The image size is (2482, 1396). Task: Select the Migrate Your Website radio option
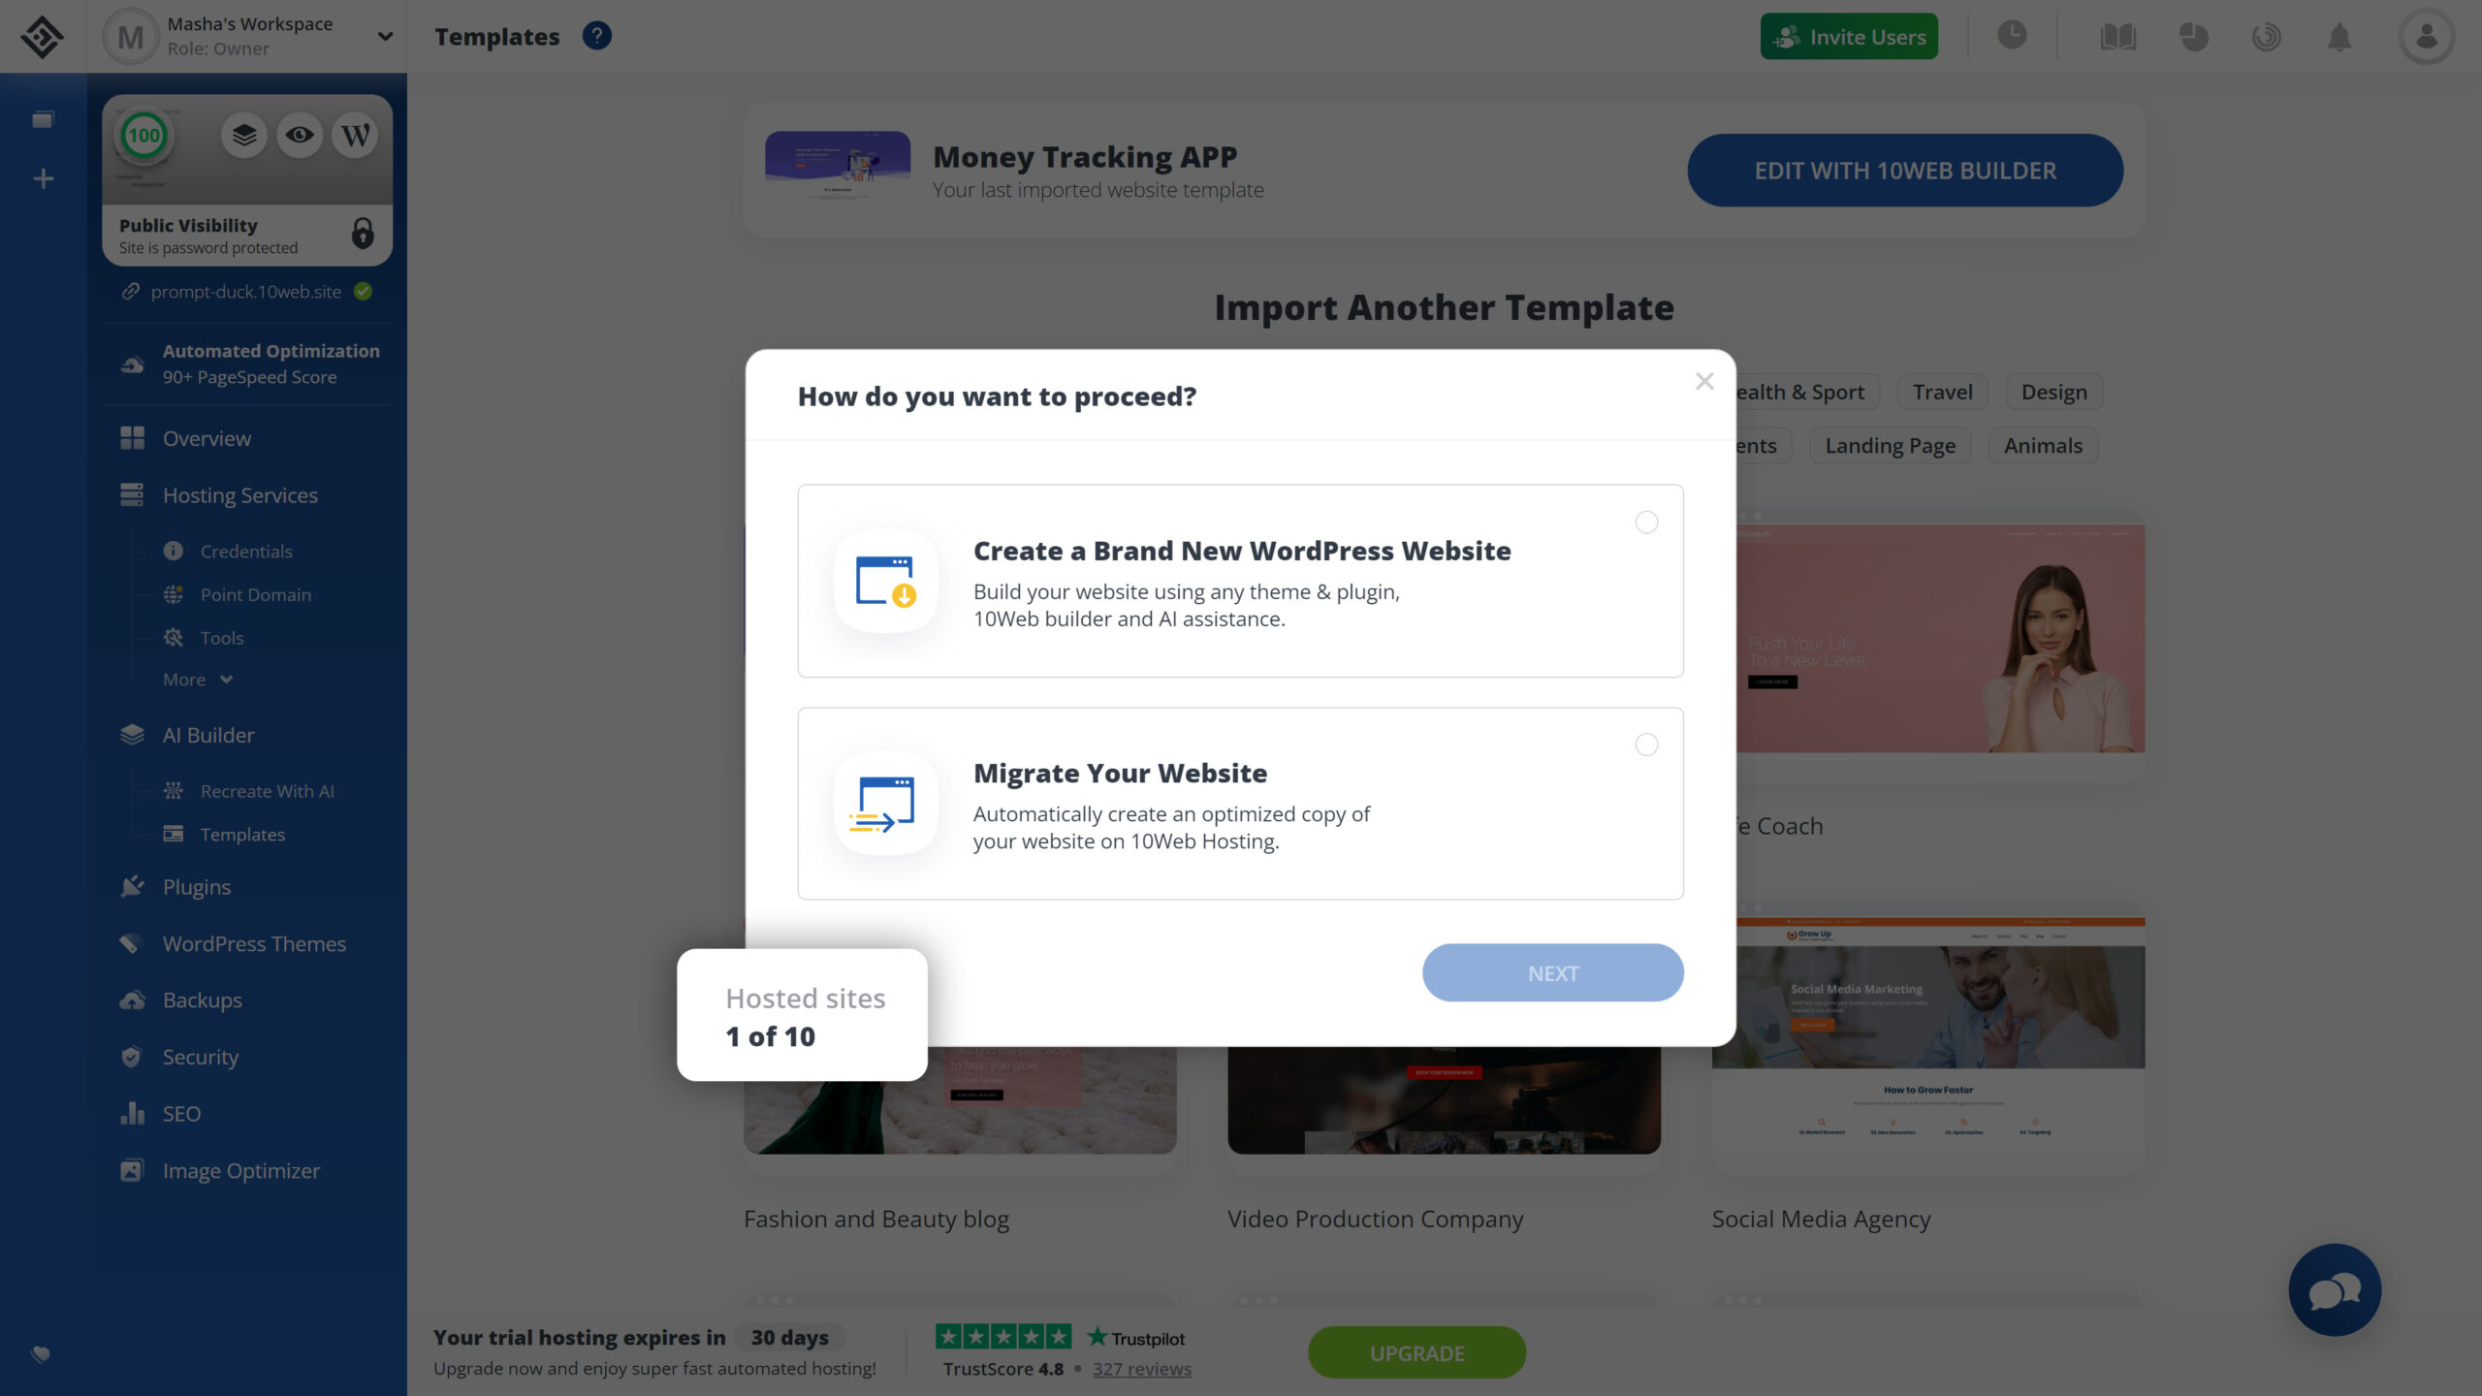[x=1646, y=745]
